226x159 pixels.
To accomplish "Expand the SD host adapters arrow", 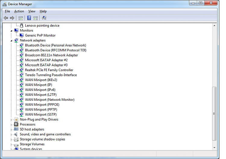I will pyautogui.click(x=11, y=130).
